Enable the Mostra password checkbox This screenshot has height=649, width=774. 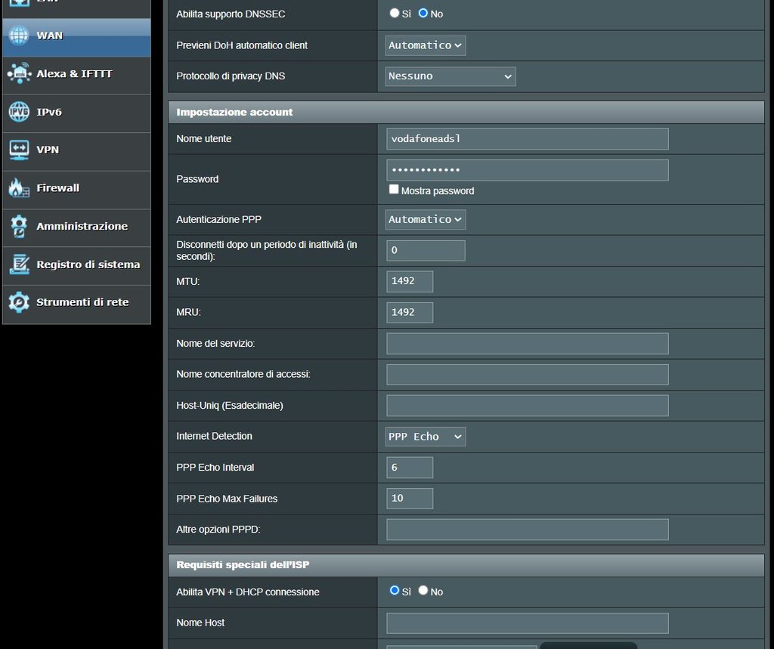[394, 190]
